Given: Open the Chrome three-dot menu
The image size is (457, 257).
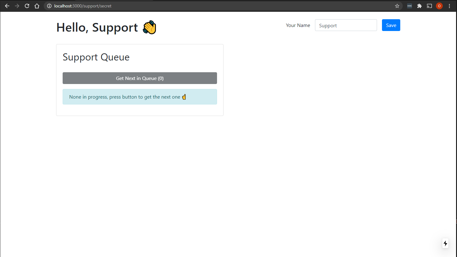Looking at the screenshot, I should (x=449, y=6).
